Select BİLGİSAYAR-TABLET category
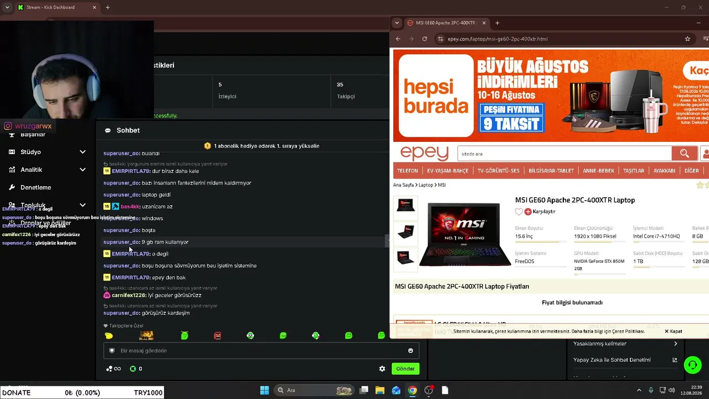This screenshot has width=709, height=399. (551, 171)
